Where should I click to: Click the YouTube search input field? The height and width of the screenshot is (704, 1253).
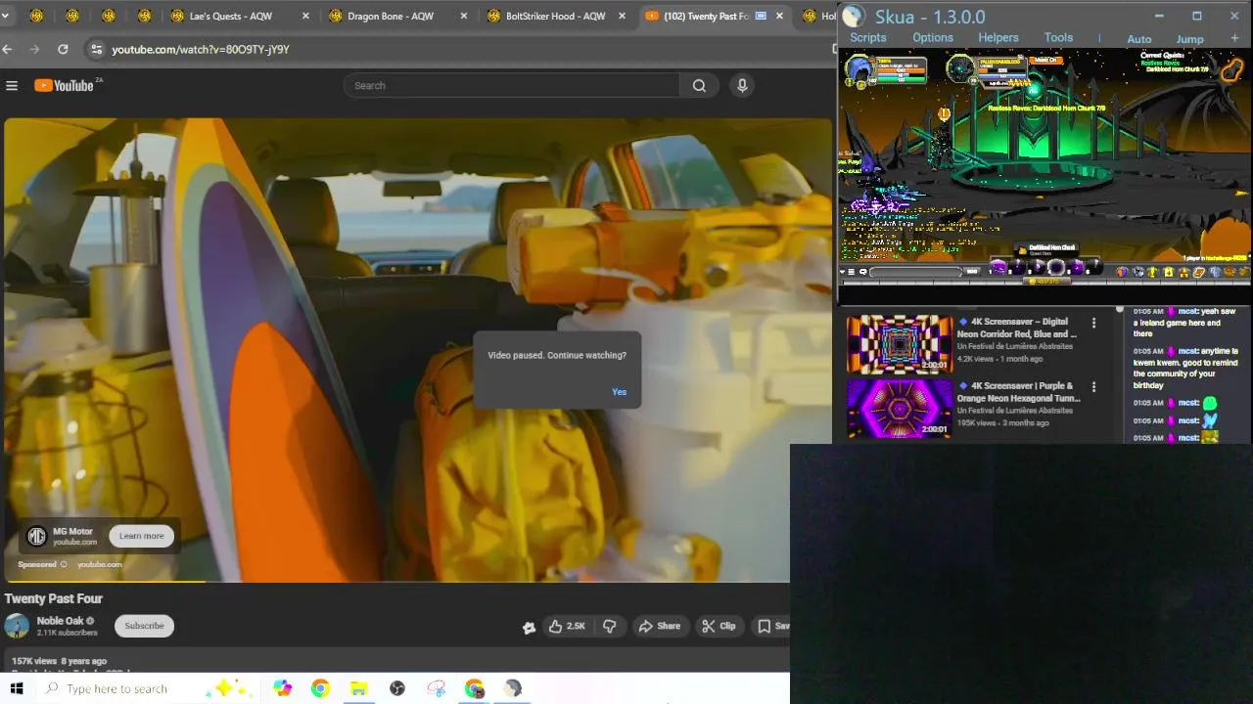click(x=511, y=86)
